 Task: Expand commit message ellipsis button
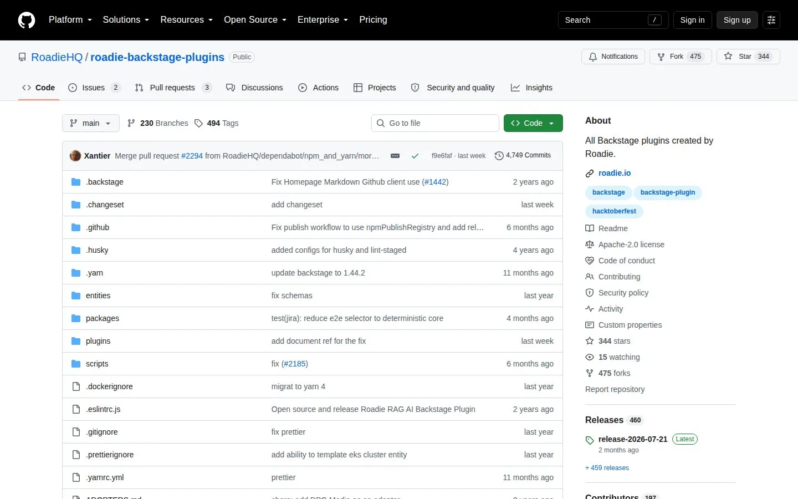pyautogui.click(x=395, y=156)
